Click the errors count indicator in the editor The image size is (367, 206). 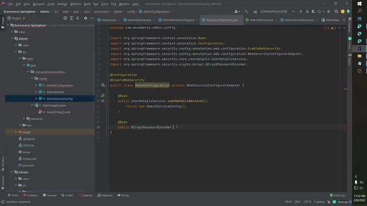pyautogui.click(x=326, y=28)
